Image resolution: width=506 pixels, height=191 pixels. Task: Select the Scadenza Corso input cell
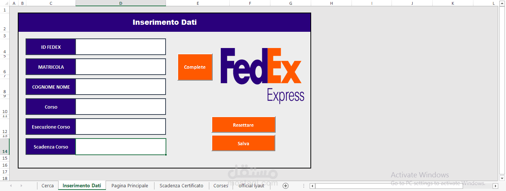tap(121, 147)
